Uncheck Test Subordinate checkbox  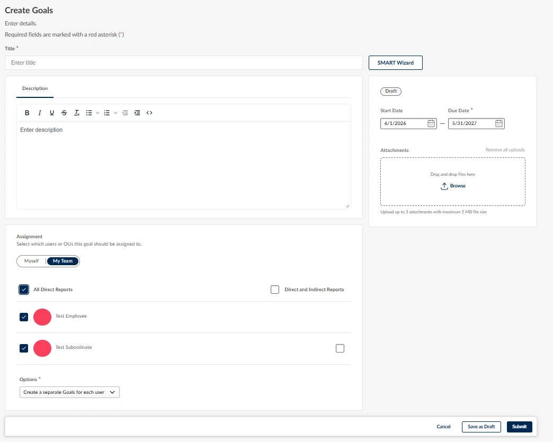click(24, 348)
